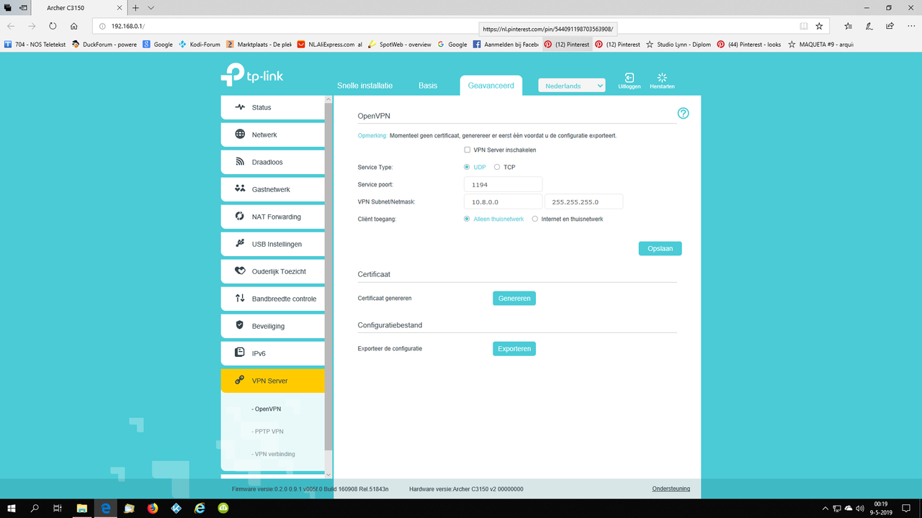The height and width of the screenshot is (518, 922).
Task: Open browser more options menu
Action: tap(910, 26)
